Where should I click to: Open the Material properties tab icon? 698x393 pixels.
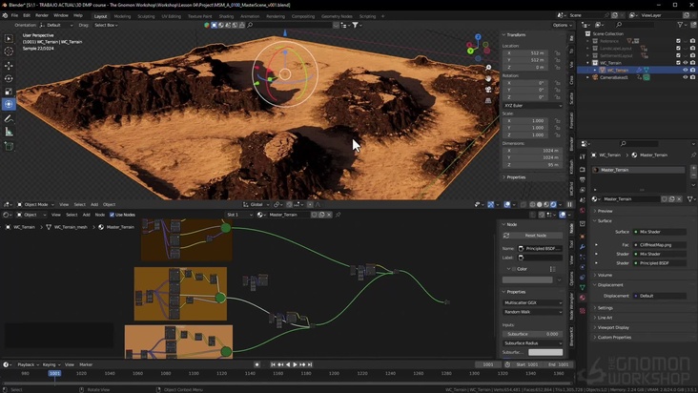pyautogui.click(x=583, y=298)
